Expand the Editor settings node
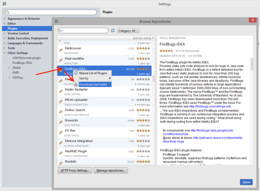The width and height of the screenshot is (260, 191). pyautogui.click(x=5, y=24)
